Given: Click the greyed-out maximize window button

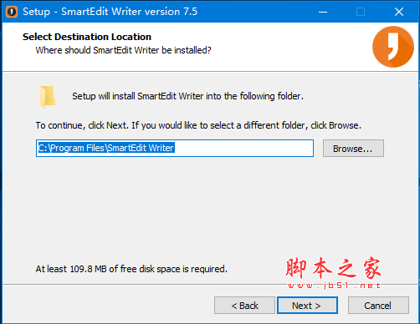Looking at the screenshot, I should [361, 12].
